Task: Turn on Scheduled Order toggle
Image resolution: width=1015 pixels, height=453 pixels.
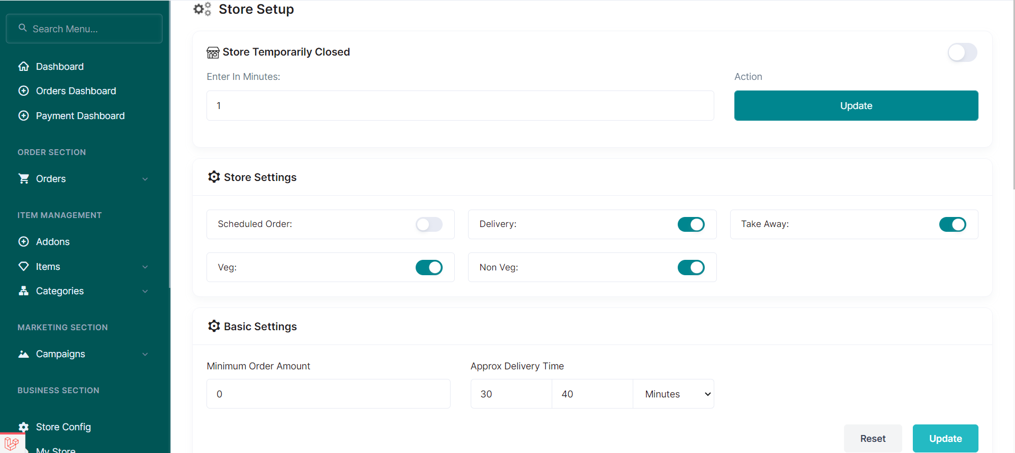Action: point(429,224)
